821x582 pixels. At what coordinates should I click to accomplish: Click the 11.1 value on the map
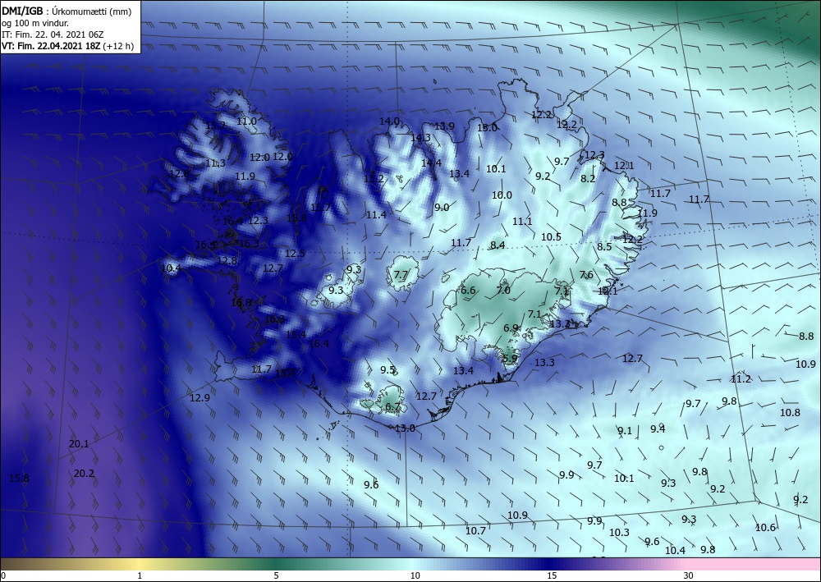(522, 222)
